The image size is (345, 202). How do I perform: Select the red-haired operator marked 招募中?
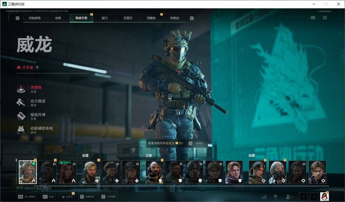(x=68, y=172)
